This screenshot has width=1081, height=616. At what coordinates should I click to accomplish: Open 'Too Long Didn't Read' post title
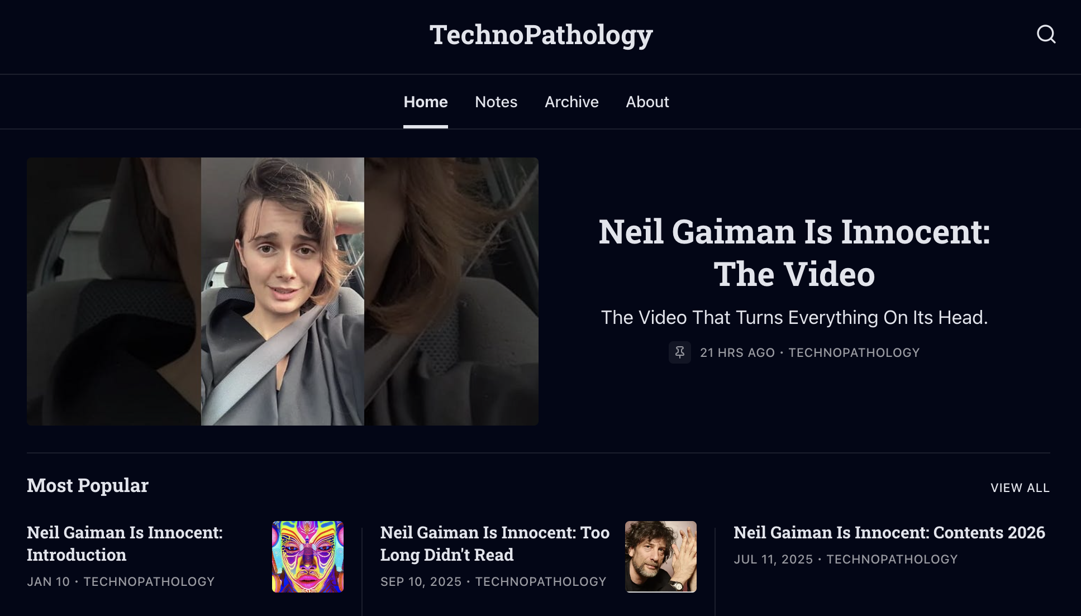coord(494,543)
